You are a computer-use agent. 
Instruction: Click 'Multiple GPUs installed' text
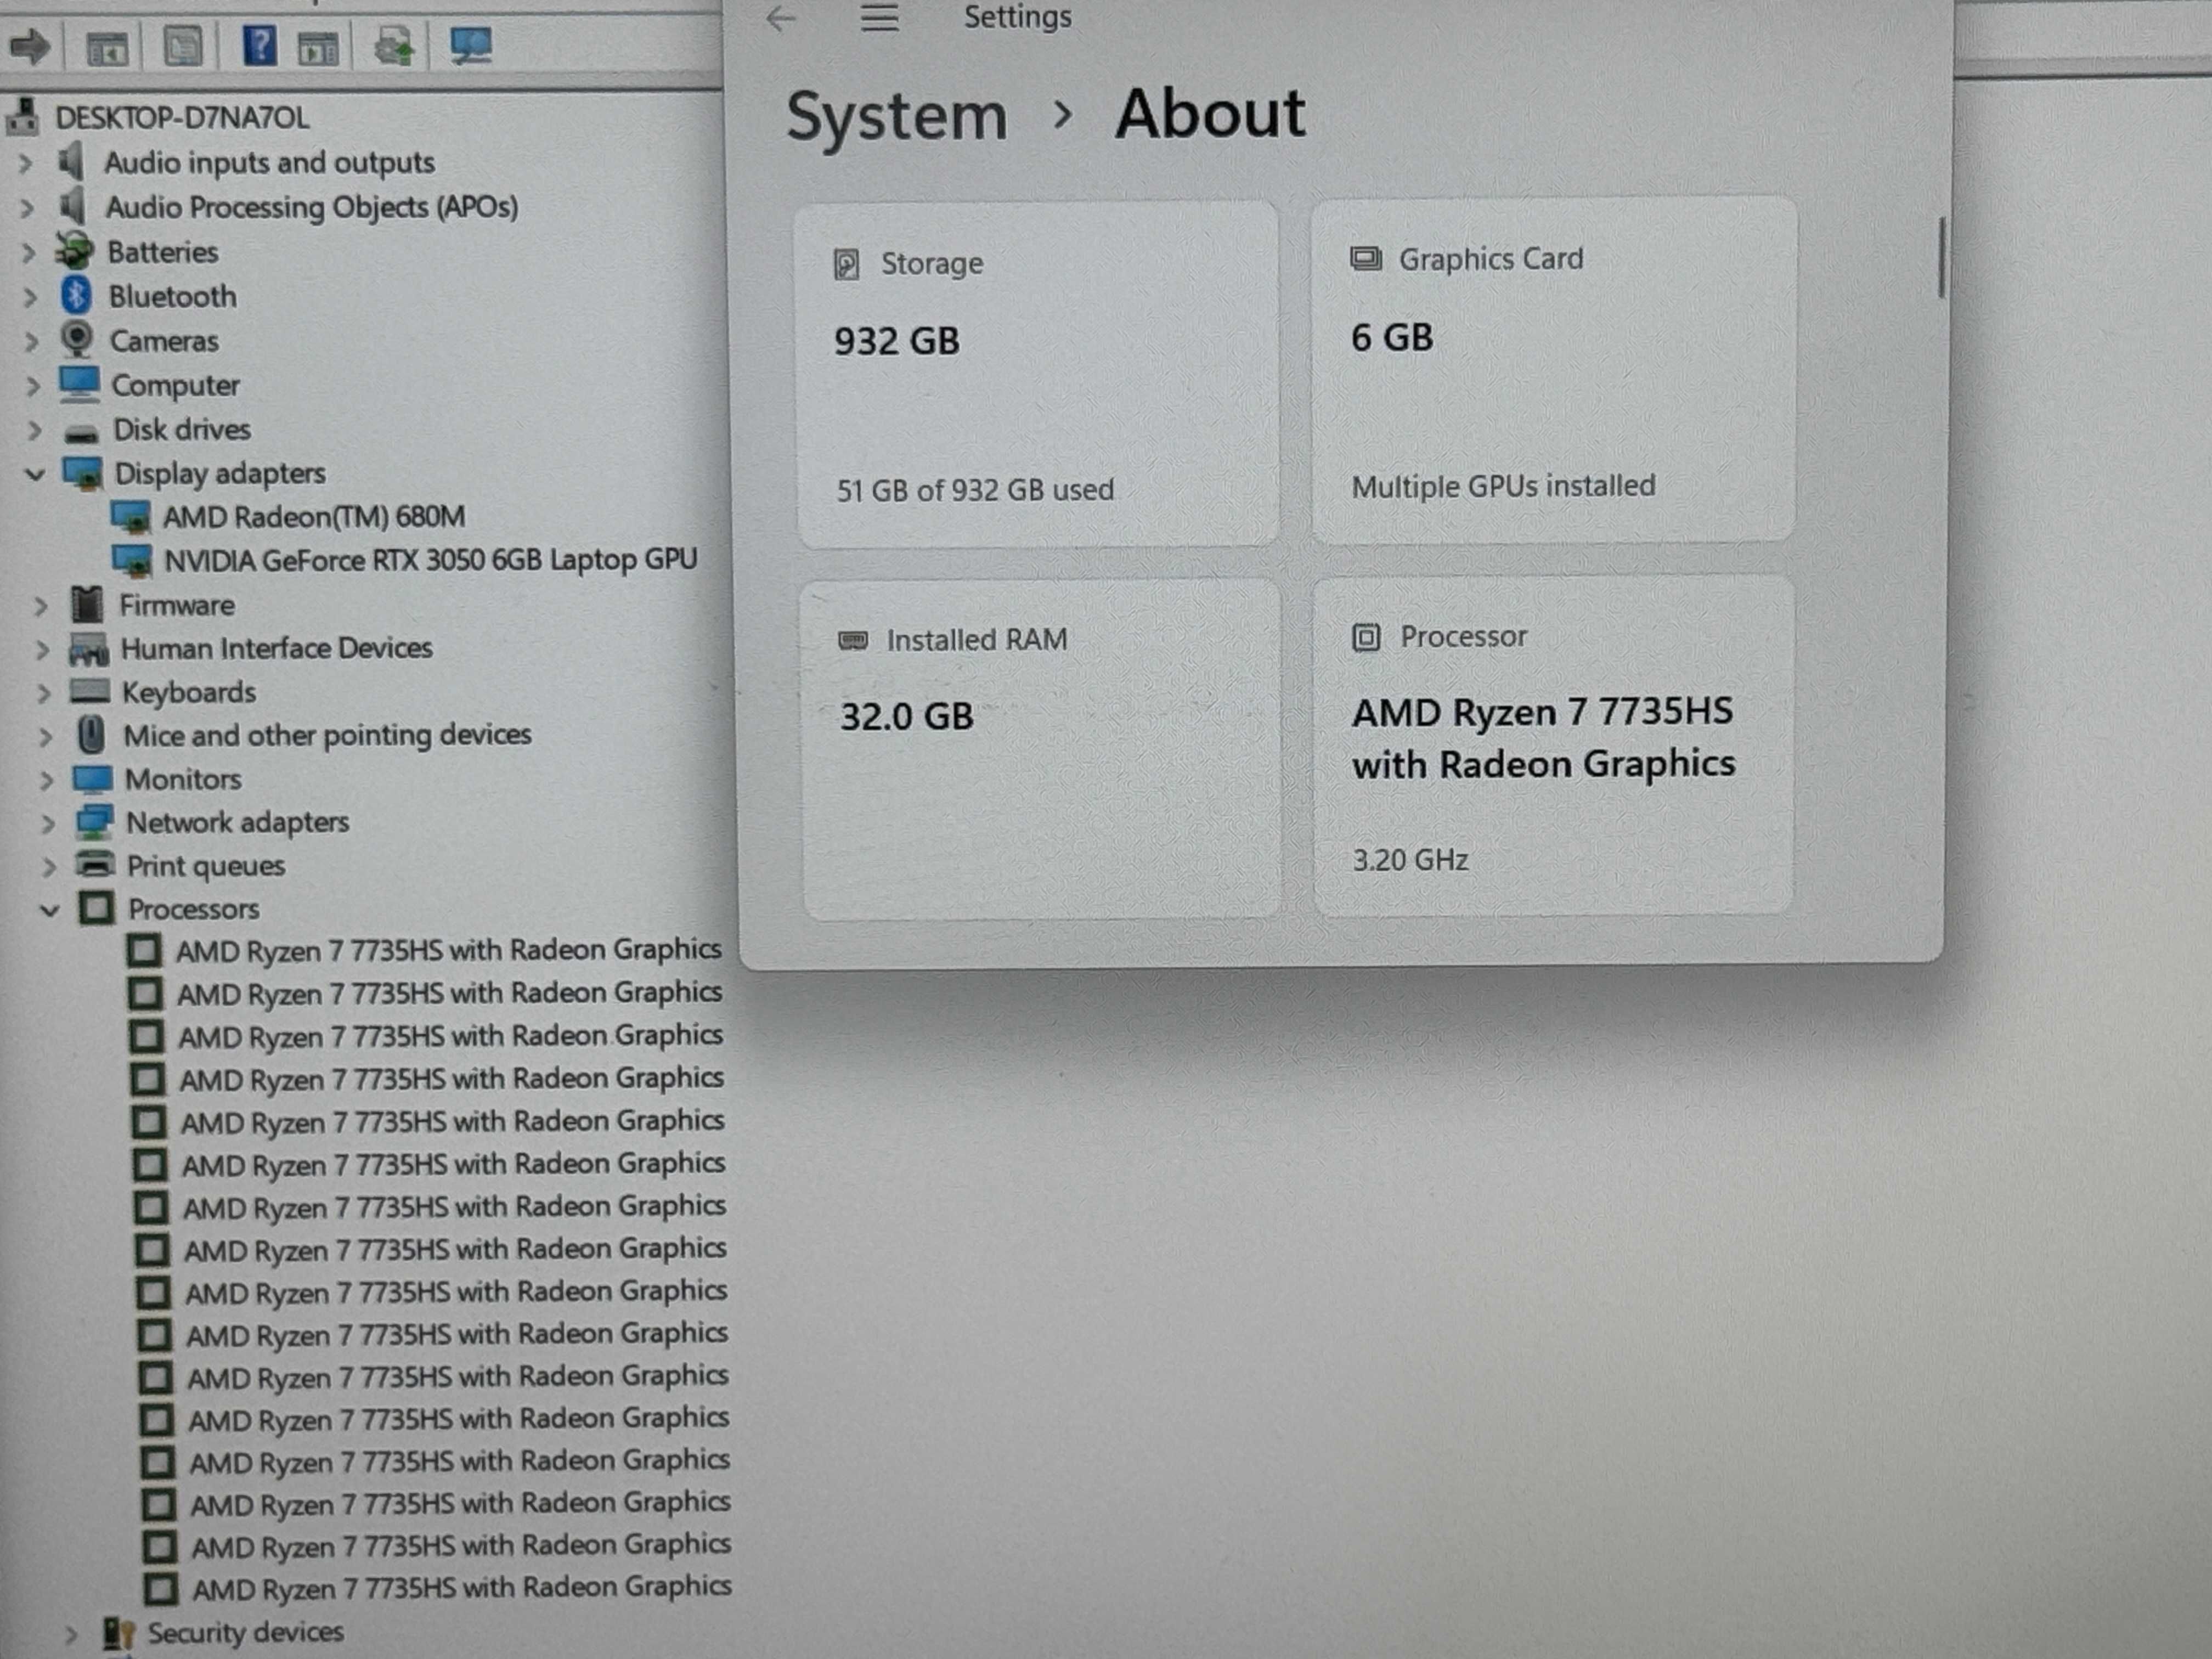click(x=1503, y=487)
